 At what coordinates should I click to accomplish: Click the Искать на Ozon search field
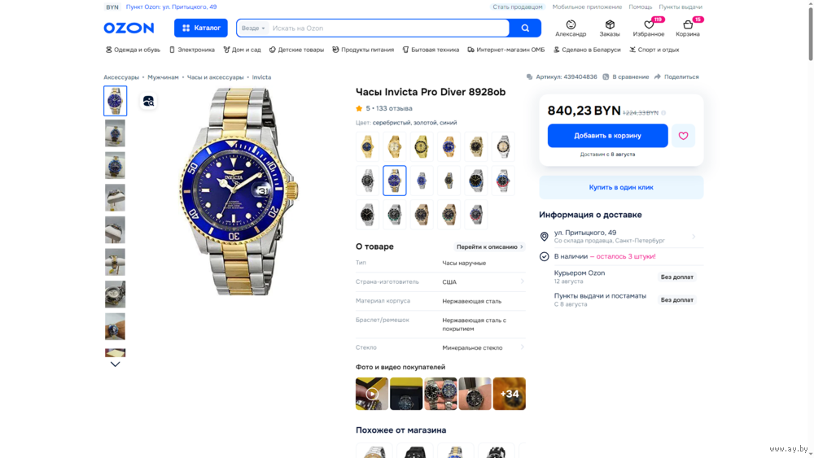coord(388,28)
